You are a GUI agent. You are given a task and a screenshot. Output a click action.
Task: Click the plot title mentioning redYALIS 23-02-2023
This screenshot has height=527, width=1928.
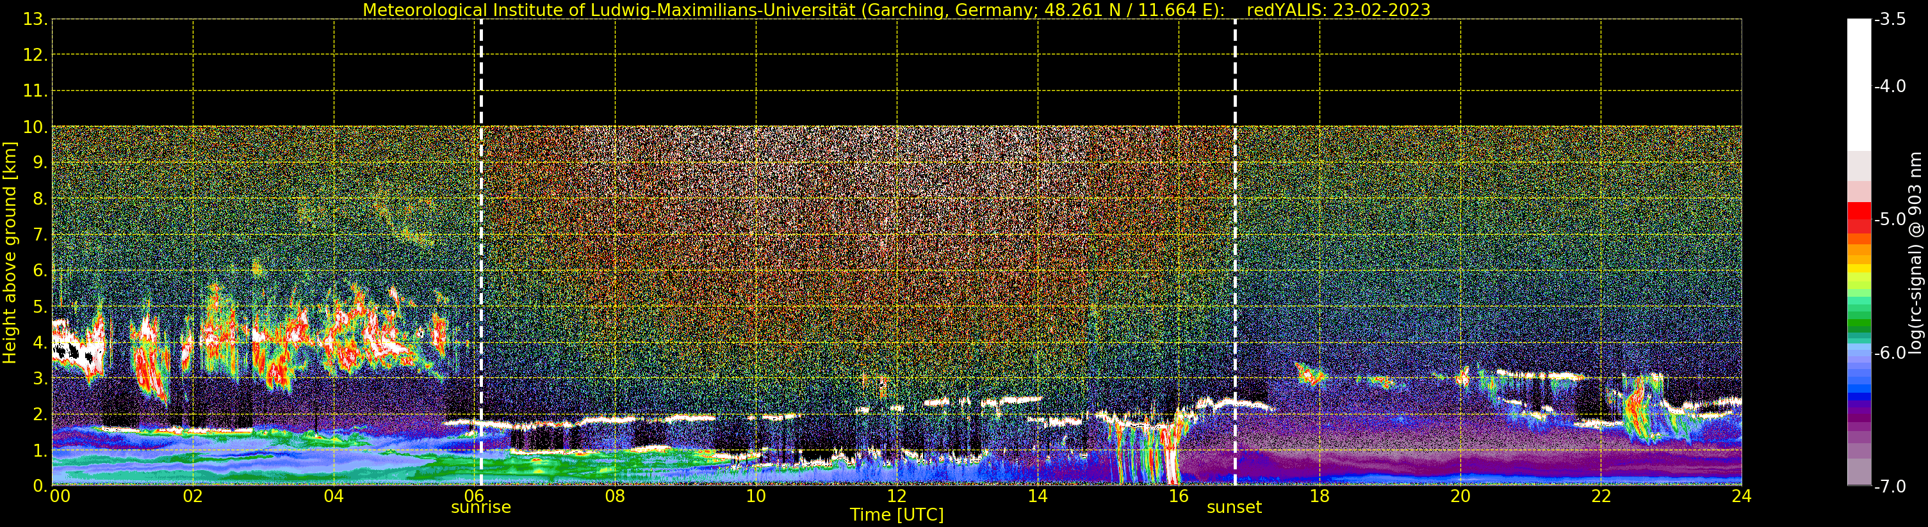pos(896,10)
